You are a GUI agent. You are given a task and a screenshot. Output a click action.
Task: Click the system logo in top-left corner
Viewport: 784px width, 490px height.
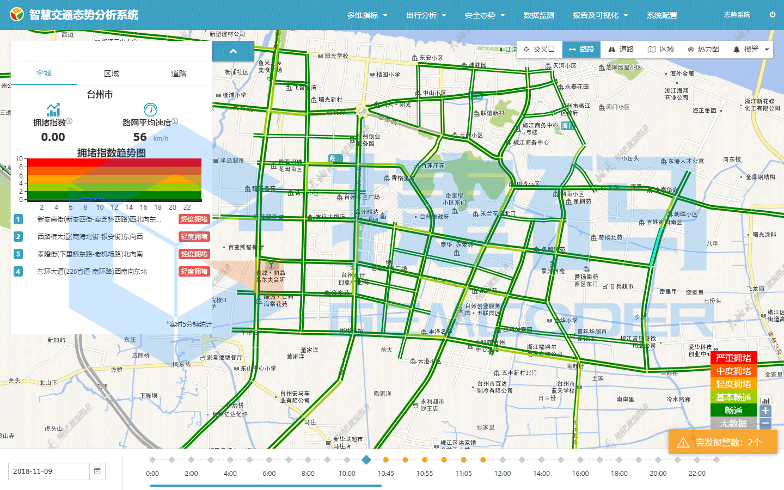pos(17,15)
